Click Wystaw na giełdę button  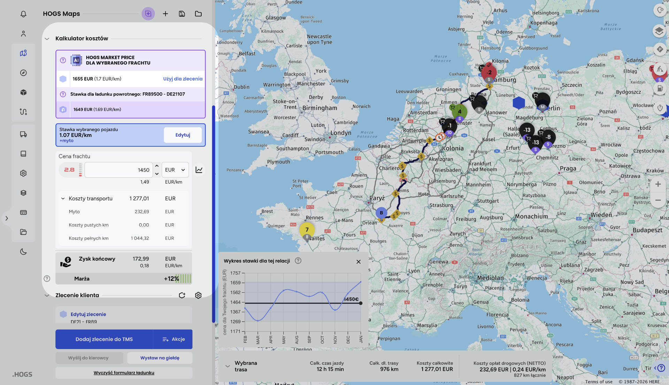coord(160,358)
